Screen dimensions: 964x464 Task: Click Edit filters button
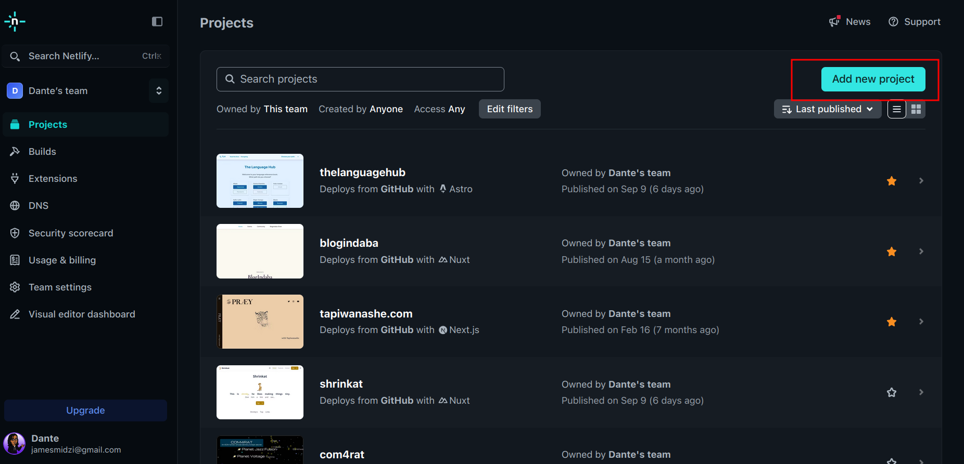click(510, 109)
